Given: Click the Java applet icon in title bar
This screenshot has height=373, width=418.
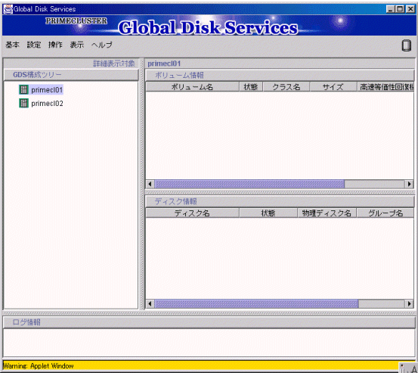Looking at the screenshot, I should (x=8, y=9).
